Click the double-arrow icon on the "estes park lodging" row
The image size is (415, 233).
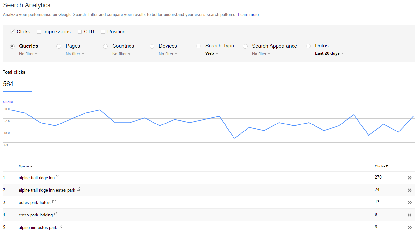[410, 215]
